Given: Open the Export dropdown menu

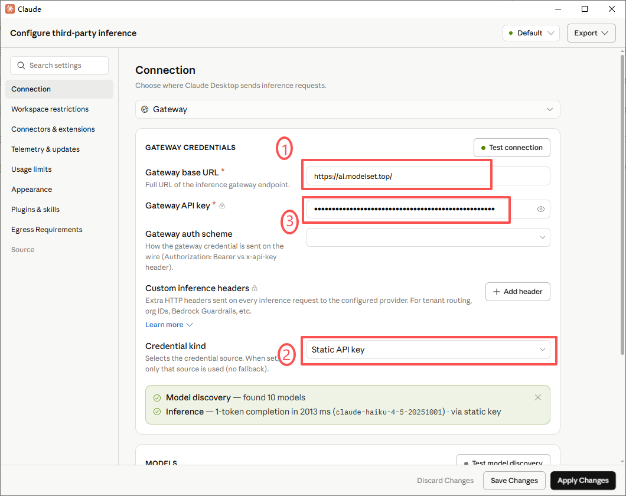Looking at the screenshot, I should click(591, 33).
